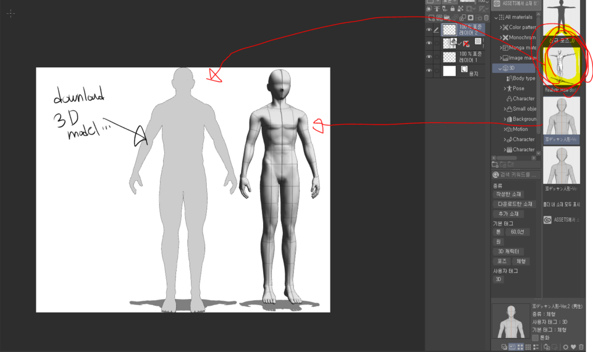Expand the Color pattern folder
The height and width of the screenshot is (352, 593).
[x=501, y=27]
